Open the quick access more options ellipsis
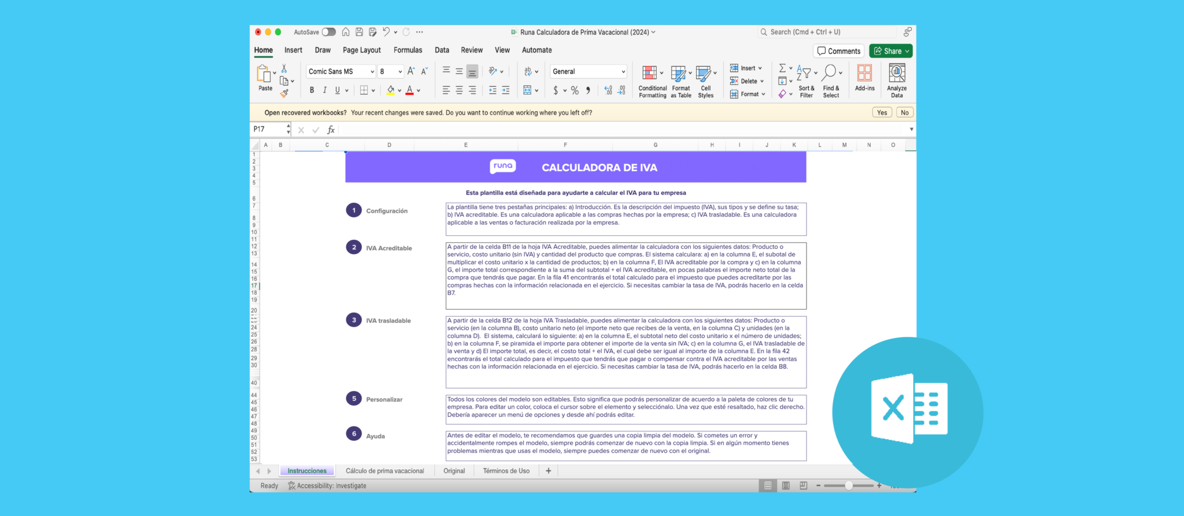Image resolution: width=1184 pixels, height=516 pixels. [x=419, y=32]
